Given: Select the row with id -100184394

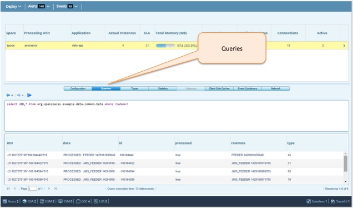Looking at the screenshot, I should point(175,171).
